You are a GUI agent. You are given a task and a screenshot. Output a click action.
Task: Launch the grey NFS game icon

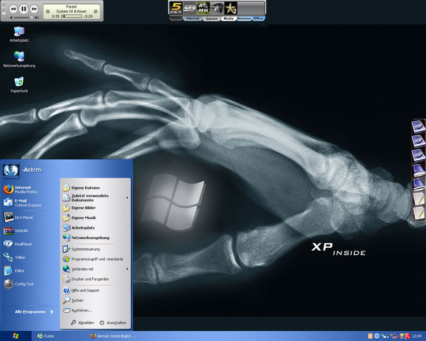tap(190, 8)
